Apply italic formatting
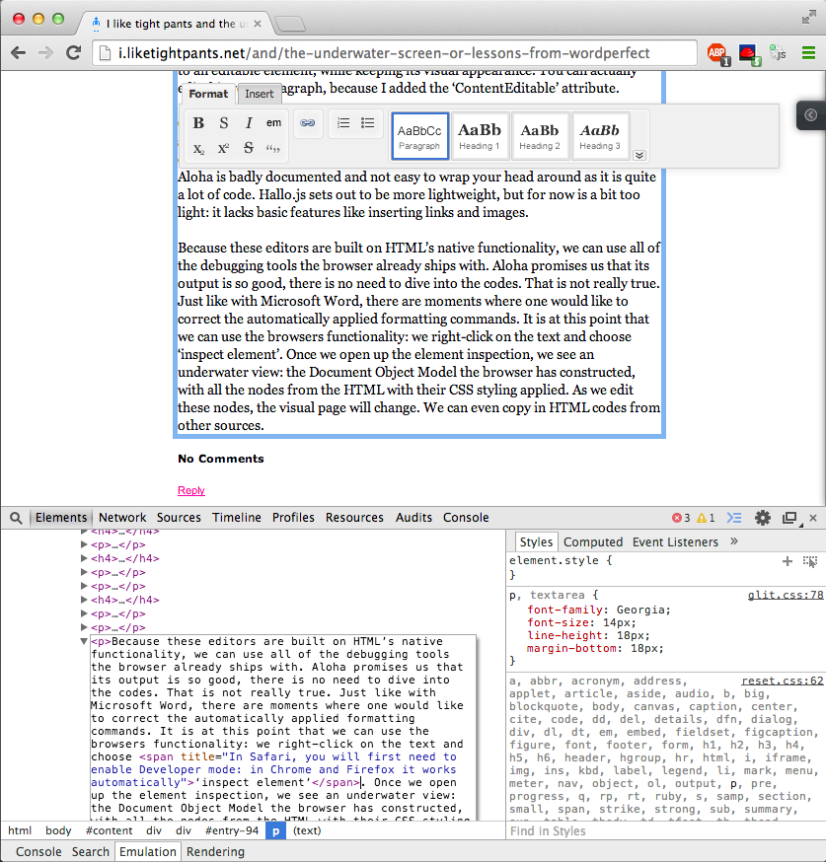Viewport: 826px width, 862px height. [249, 123]
